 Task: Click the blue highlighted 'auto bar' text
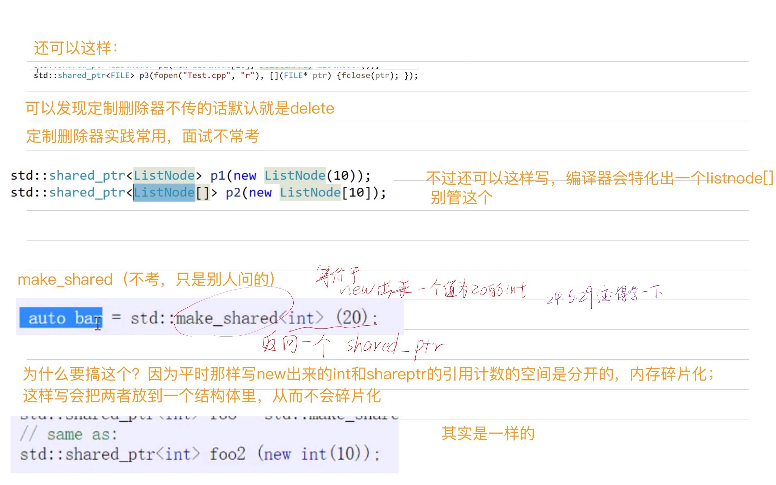point(61,318)
